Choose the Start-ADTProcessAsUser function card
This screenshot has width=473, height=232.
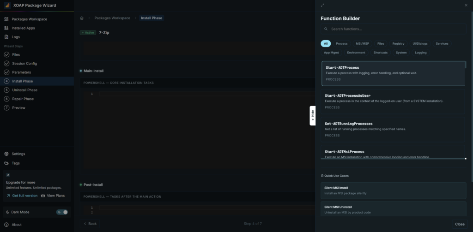[x=393, y=101]
